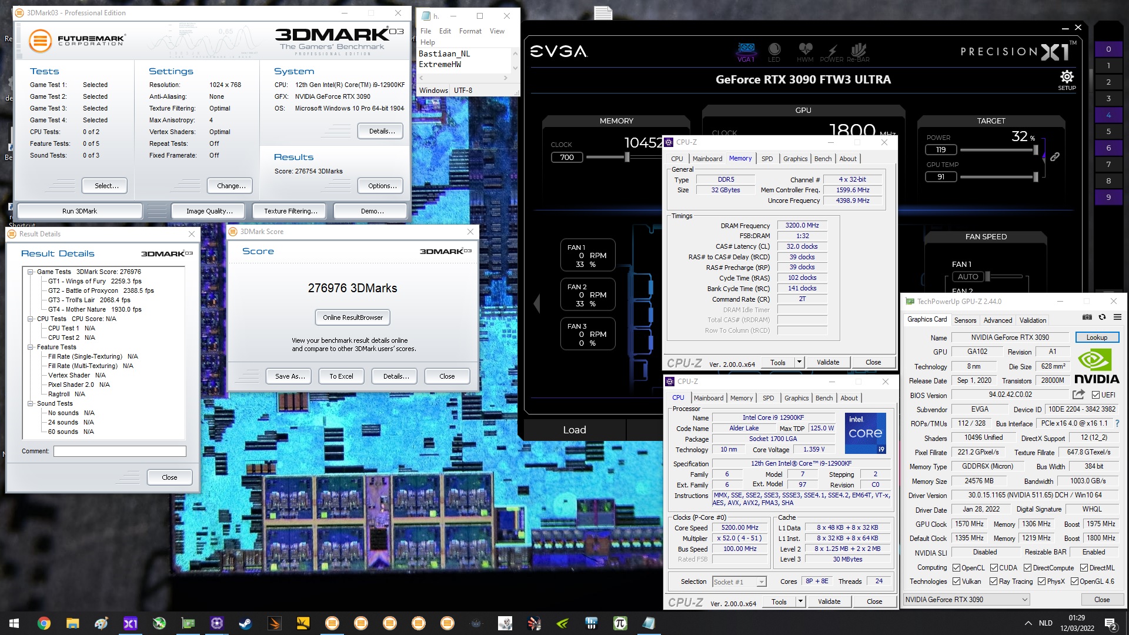Toggle the Ray Tracing checkbox
Screen dimensions: 1129x635
click(994, 581)
